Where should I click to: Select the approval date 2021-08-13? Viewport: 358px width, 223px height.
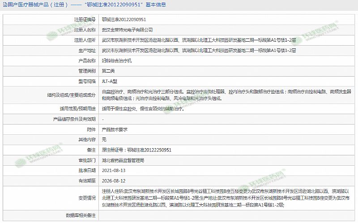114,171
